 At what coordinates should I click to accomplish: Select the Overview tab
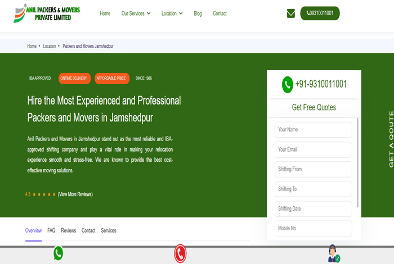[33, 231]
